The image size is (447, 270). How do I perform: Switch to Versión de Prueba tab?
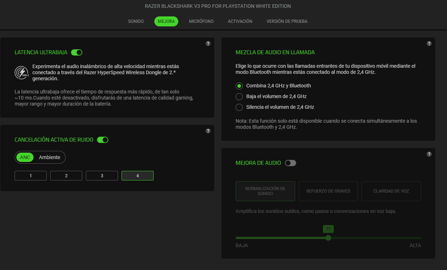tap(287, 21)
